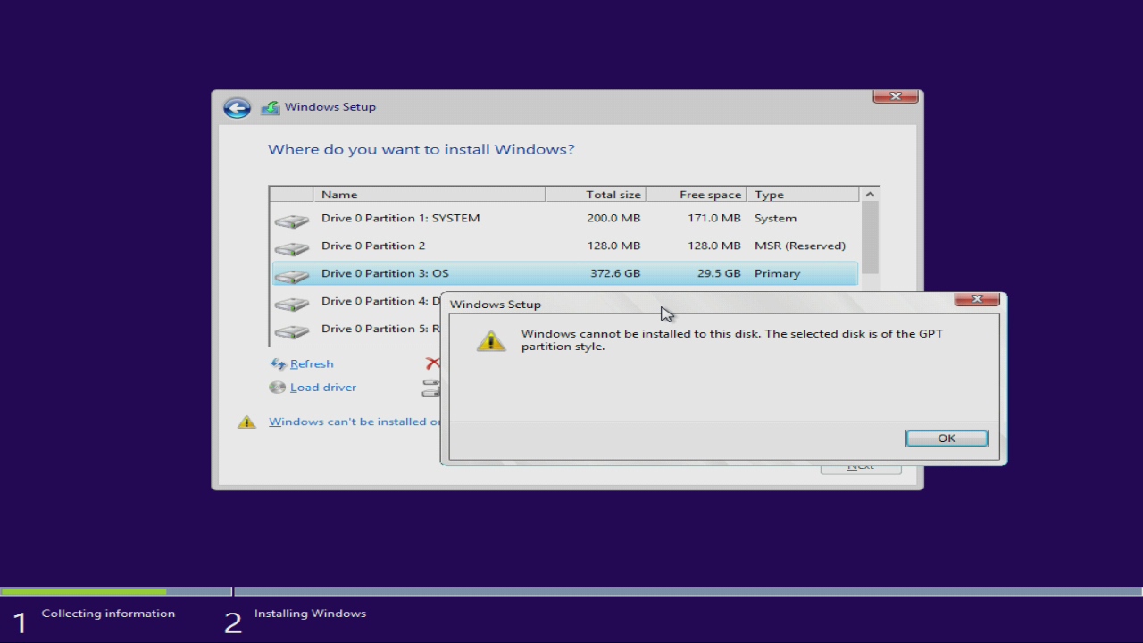
Task: Click the drive icon beside Drive 0 Partition 2
Action: click(x=291, y=247)
